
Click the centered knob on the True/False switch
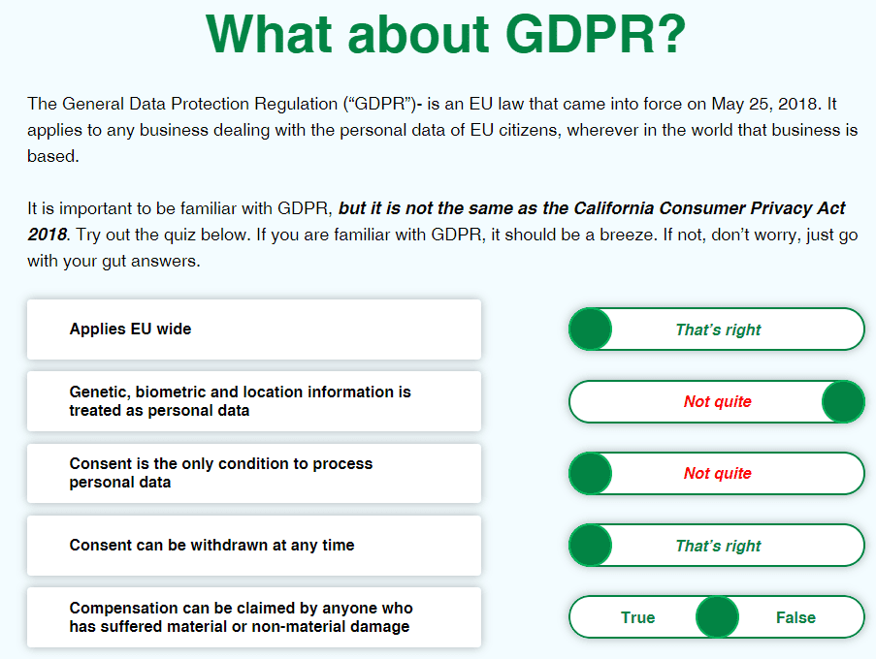click(x=717, y=617)
